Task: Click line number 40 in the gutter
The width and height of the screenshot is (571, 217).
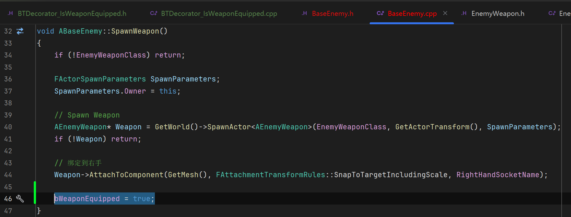Action: [x=8, y=127]
